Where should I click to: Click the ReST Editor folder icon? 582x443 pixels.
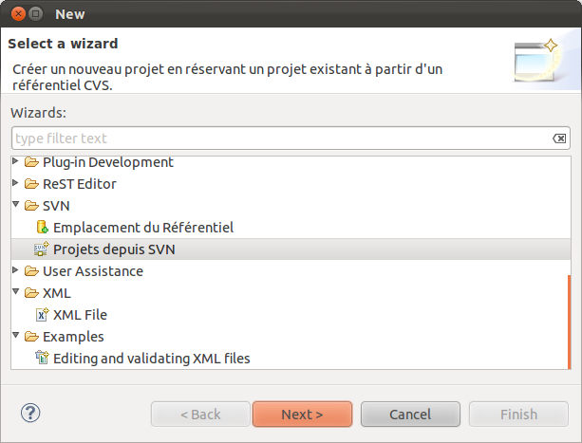(31, 184)
